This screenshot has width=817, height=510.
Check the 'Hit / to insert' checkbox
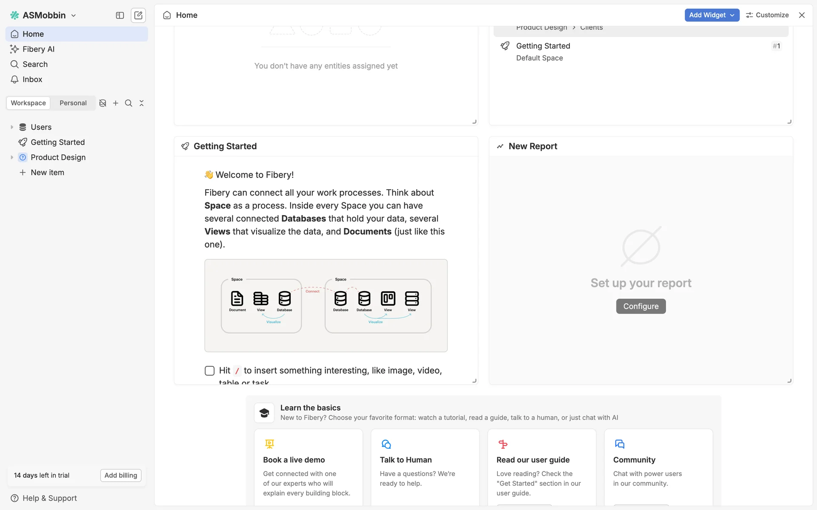pyautogui.click(x=209, y=371)
